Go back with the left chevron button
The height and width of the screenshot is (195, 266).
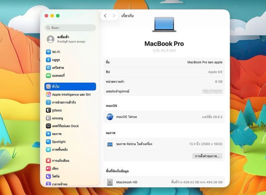(x=105, y=16)
